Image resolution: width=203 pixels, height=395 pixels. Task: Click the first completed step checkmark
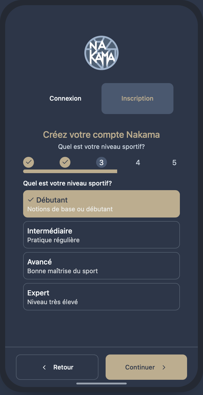click(29, 162)
